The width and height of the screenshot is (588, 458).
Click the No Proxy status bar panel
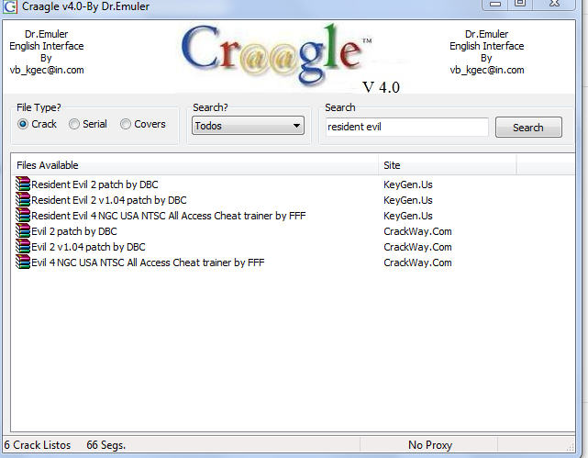pos(429,445)
